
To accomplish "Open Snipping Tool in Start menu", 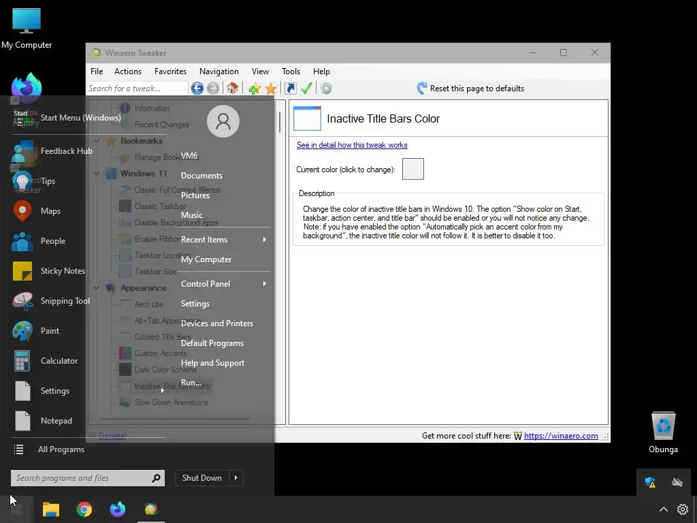I will 50,300.
